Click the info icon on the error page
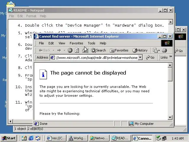This screenshot has width=189, height=142. [43, 74]
